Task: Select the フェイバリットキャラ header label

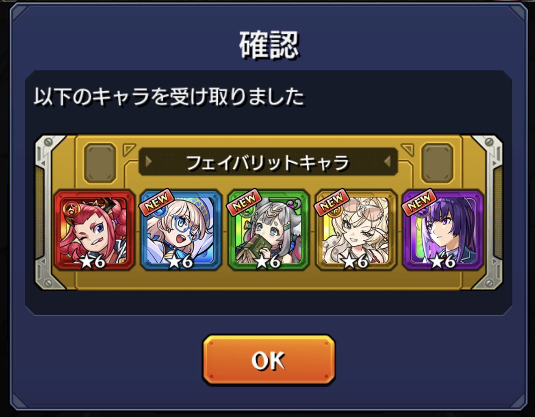Action: tap(268, 163)
